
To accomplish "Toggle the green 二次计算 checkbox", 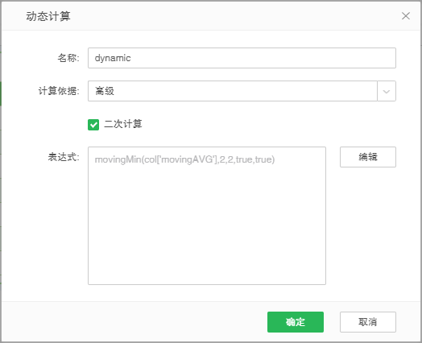I will coord(93,125).
